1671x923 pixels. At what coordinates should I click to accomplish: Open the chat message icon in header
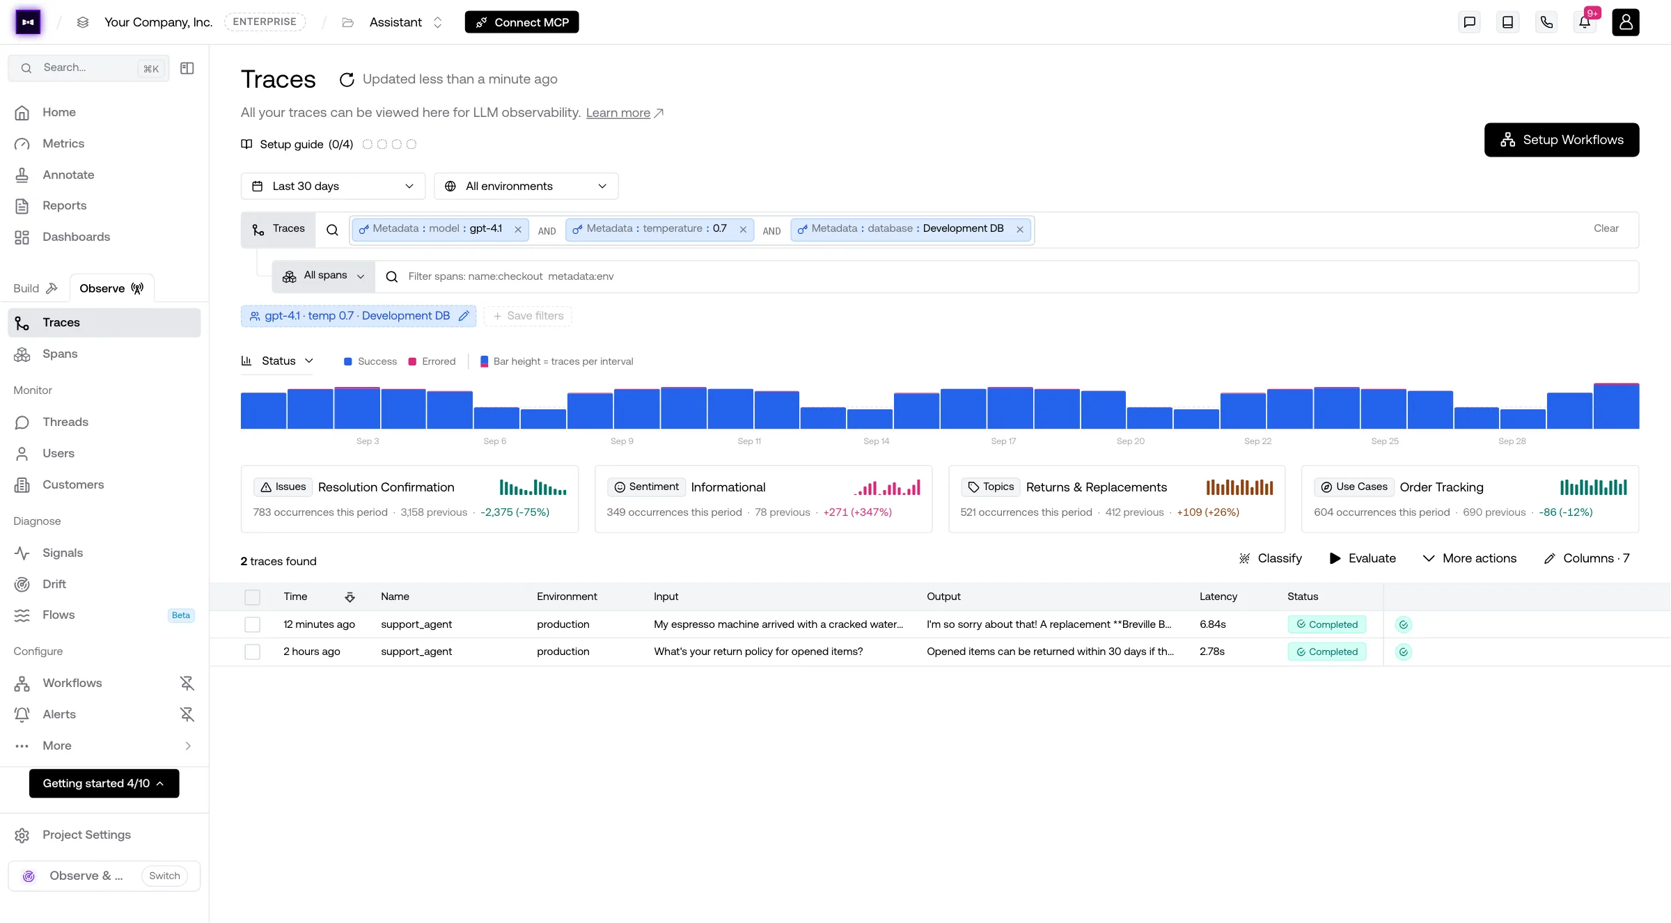(1469, 22)
